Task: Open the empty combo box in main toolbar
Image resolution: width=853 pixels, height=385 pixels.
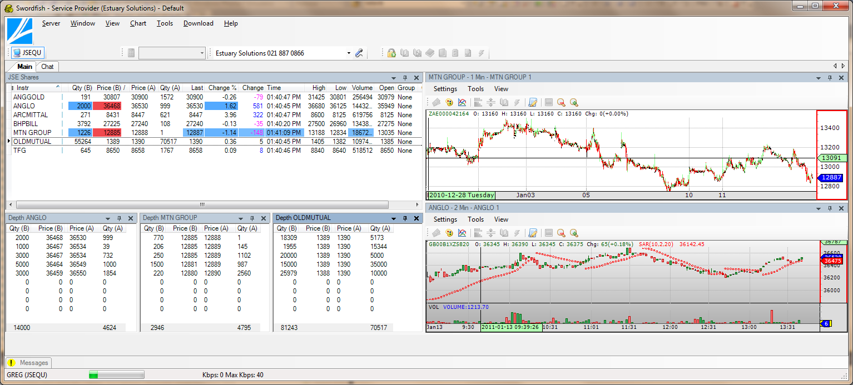Action: pos(172,53)
